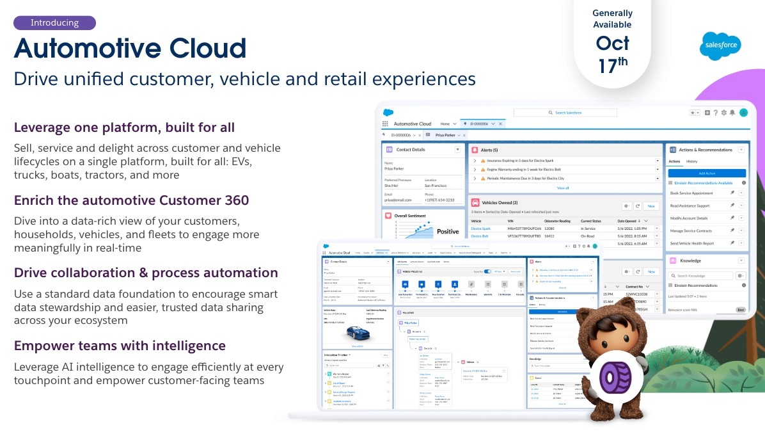
Task: Click the Introducing purple pill label
Action: tap(54, 22)
